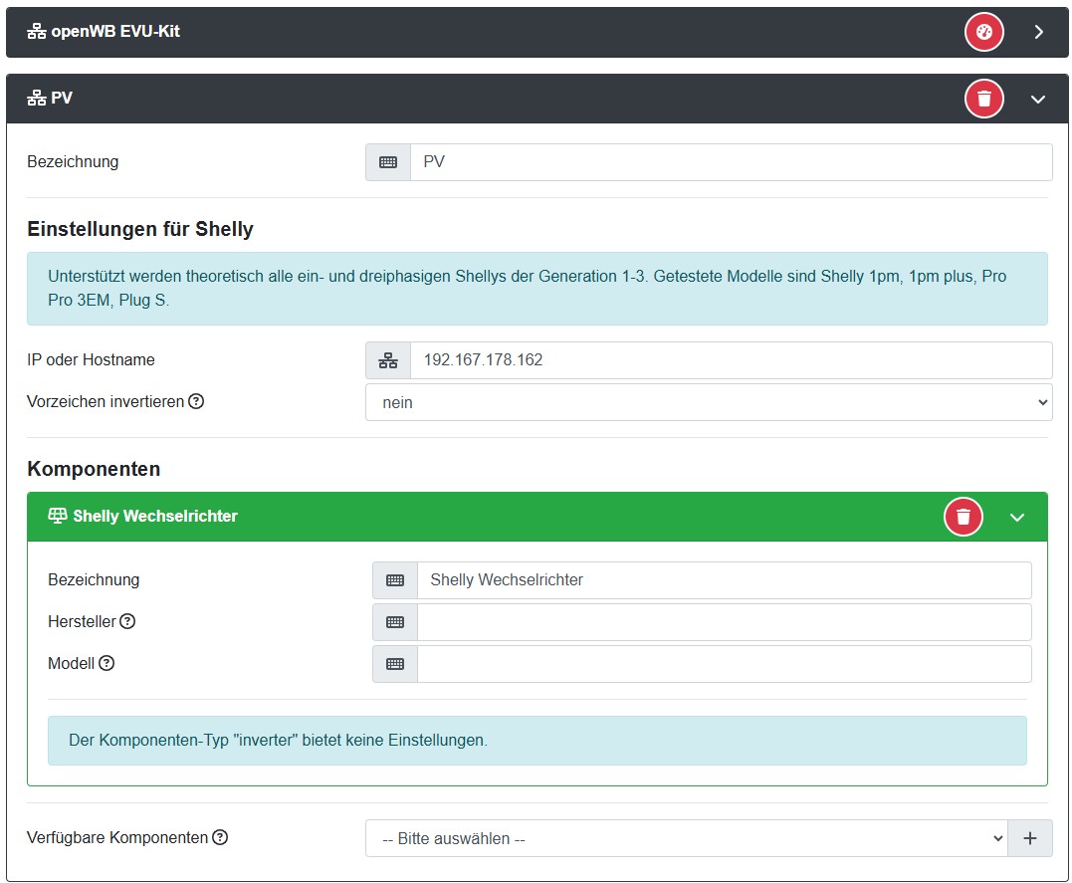Screen dimensions: 1072x883
Task: Expand the openWB EVU-Kit section
Action: coord(1038,32)
